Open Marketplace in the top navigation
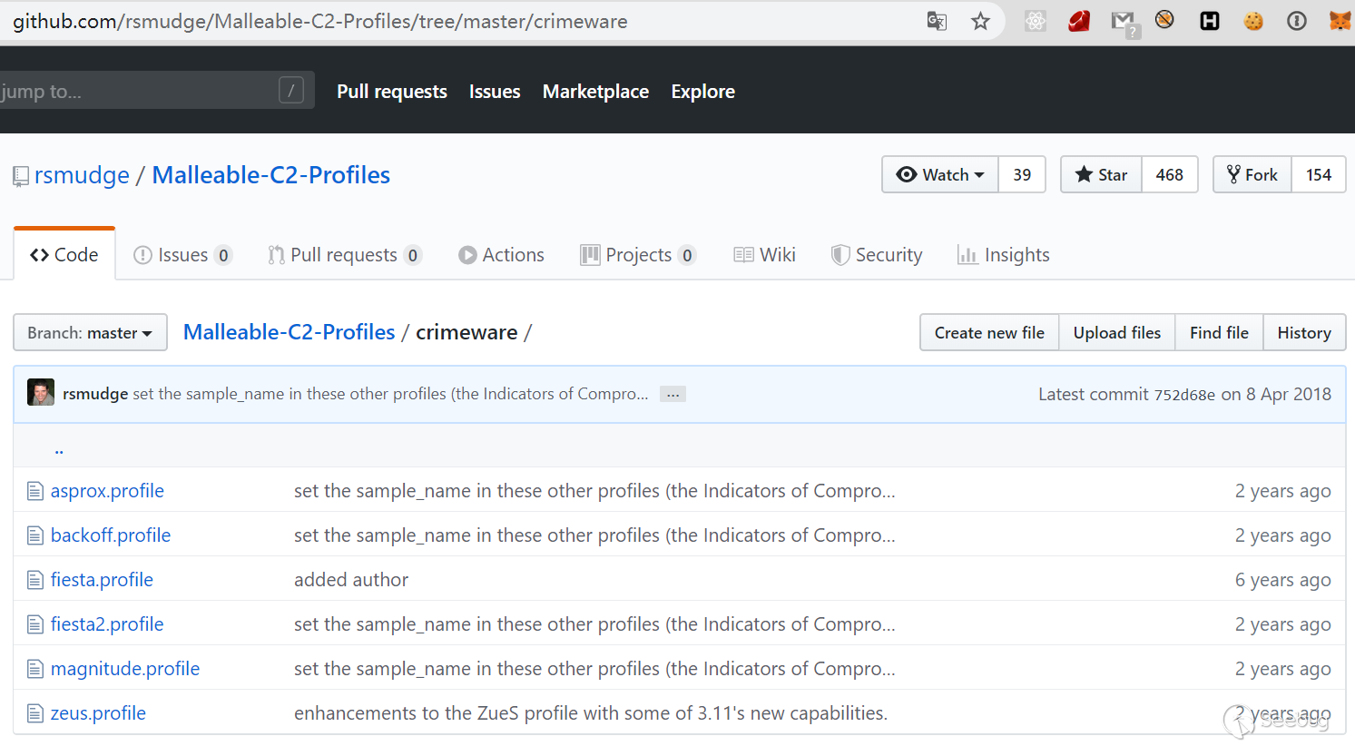The image size is (1355, 746). [595, 92]
